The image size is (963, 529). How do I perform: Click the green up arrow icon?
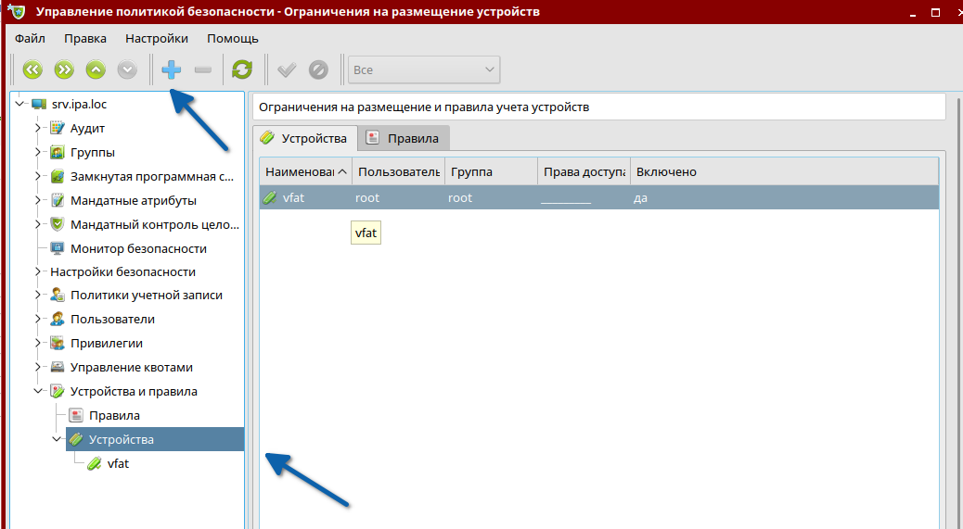coord(96,69)
